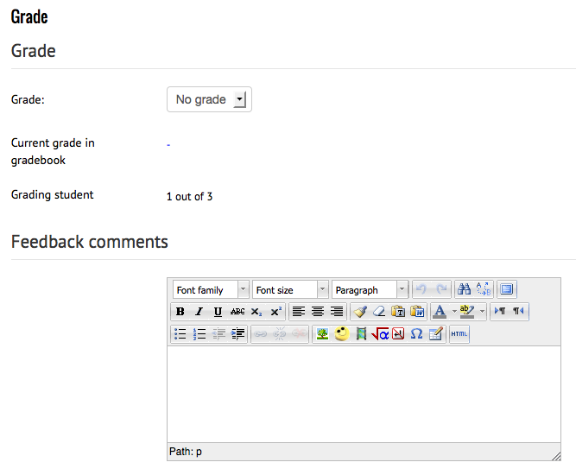Insert an emoticon smiley

(x=341, y=334)
